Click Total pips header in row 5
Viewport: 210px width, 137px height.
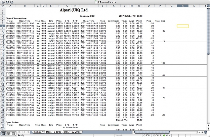click(160, 21)
